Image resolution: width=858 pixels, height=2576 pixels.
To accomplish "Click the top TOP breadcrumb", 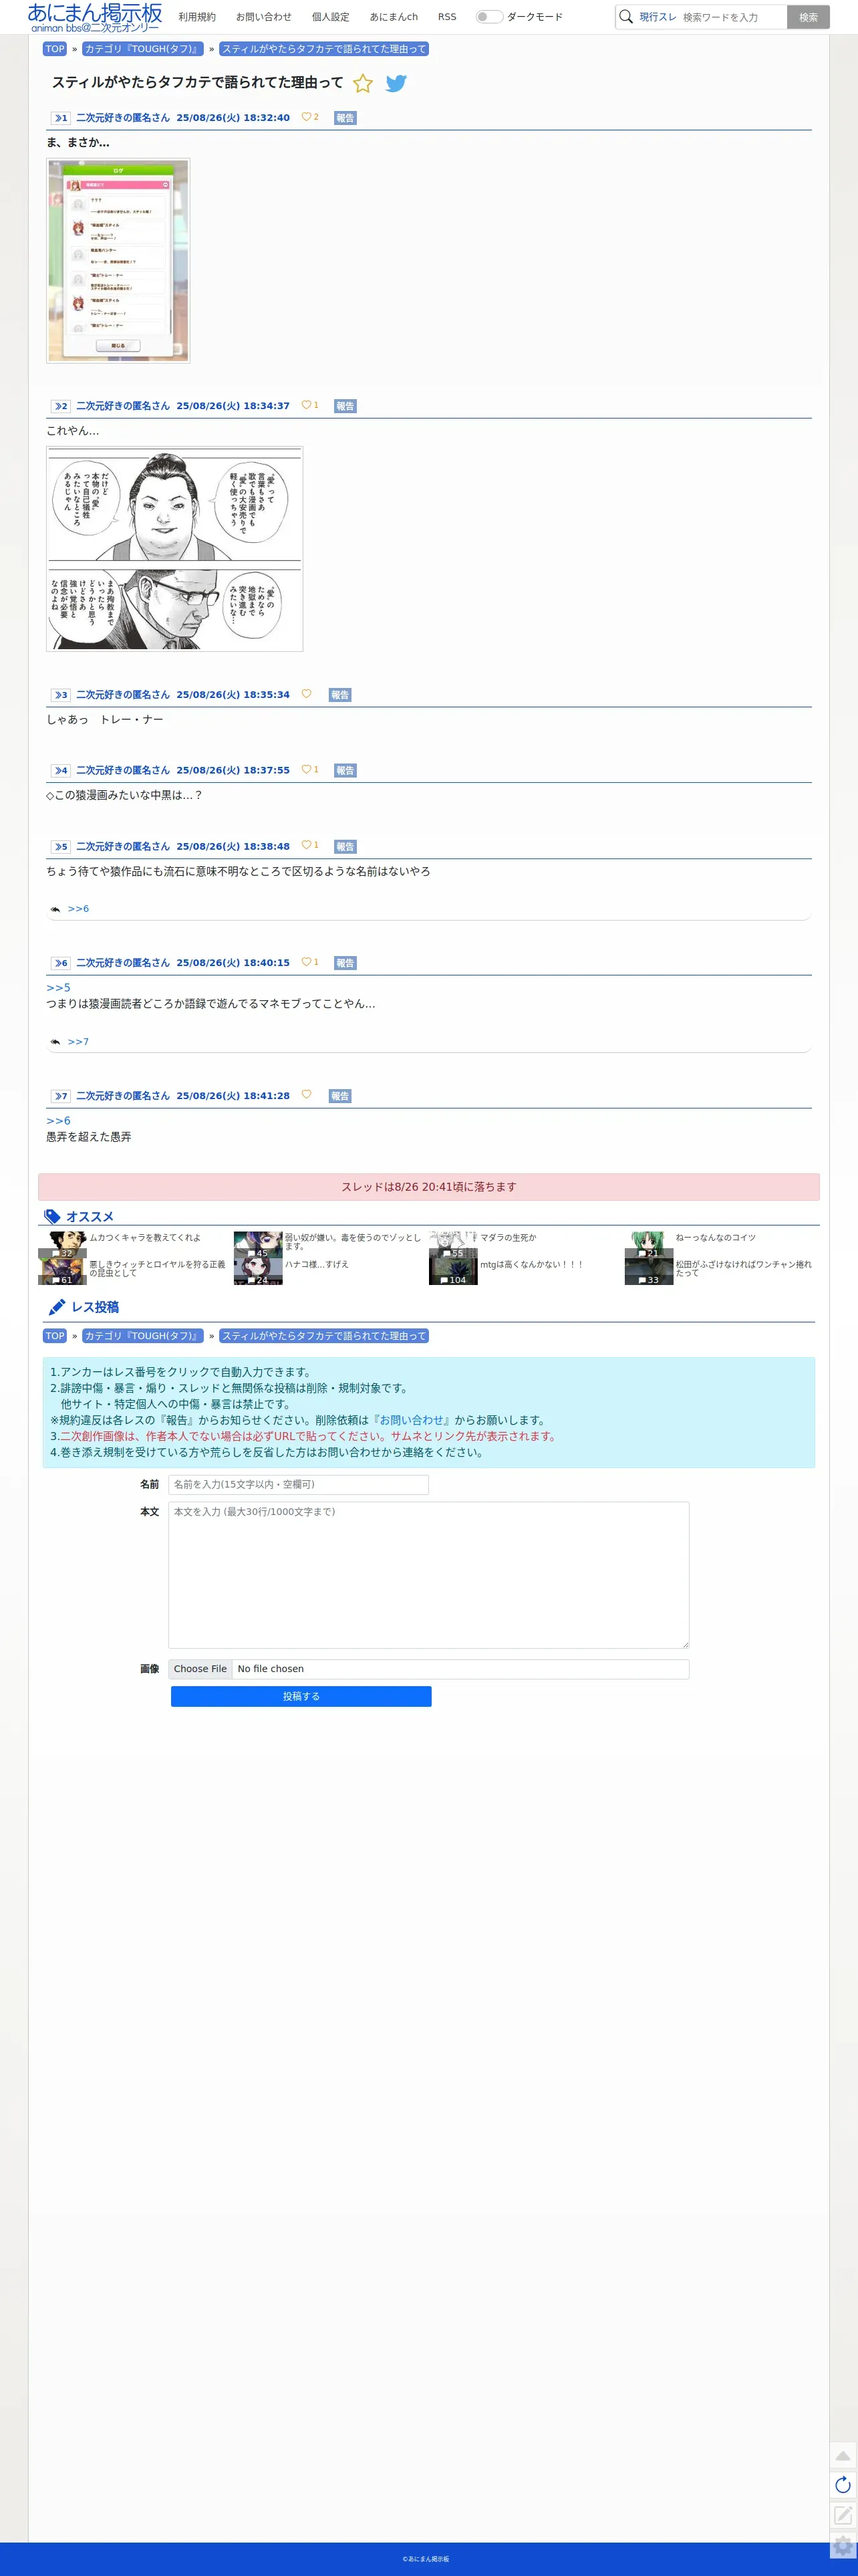I will [55, 49].
